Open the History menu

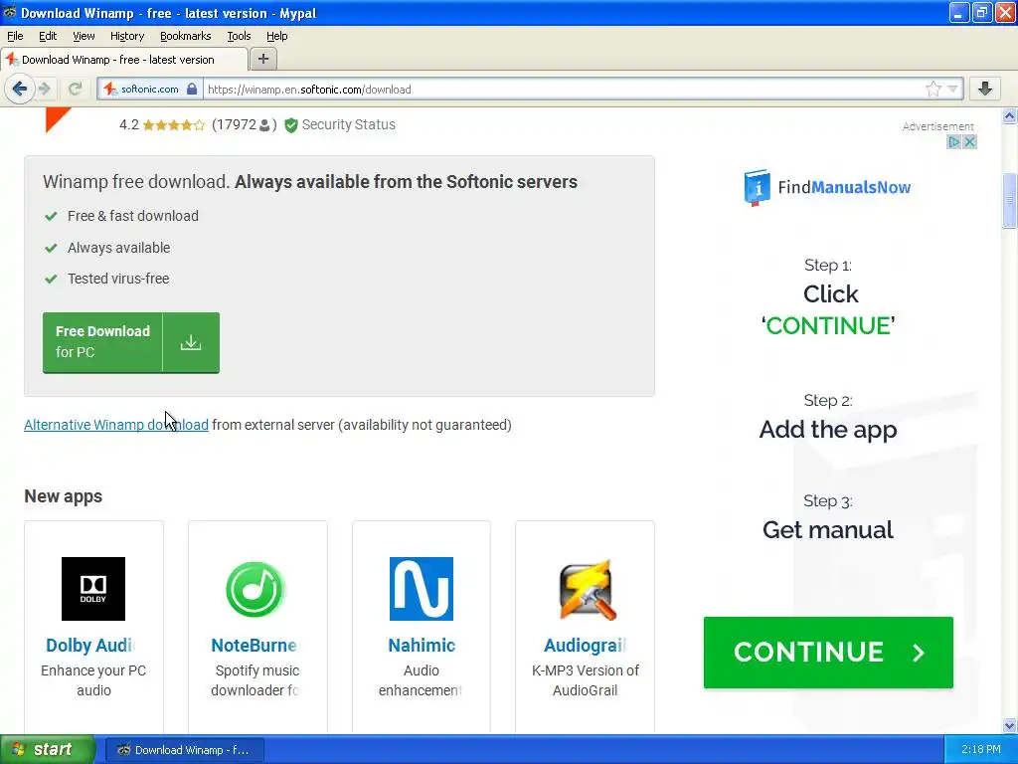pyautogui.click(x=127, y=36)
